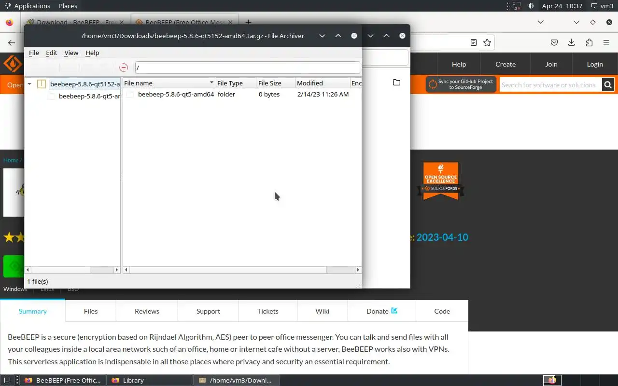This screenshot has width=618, height=386.
Task: Bookmark this page with the star icon
Action: [x=487, y=42]
